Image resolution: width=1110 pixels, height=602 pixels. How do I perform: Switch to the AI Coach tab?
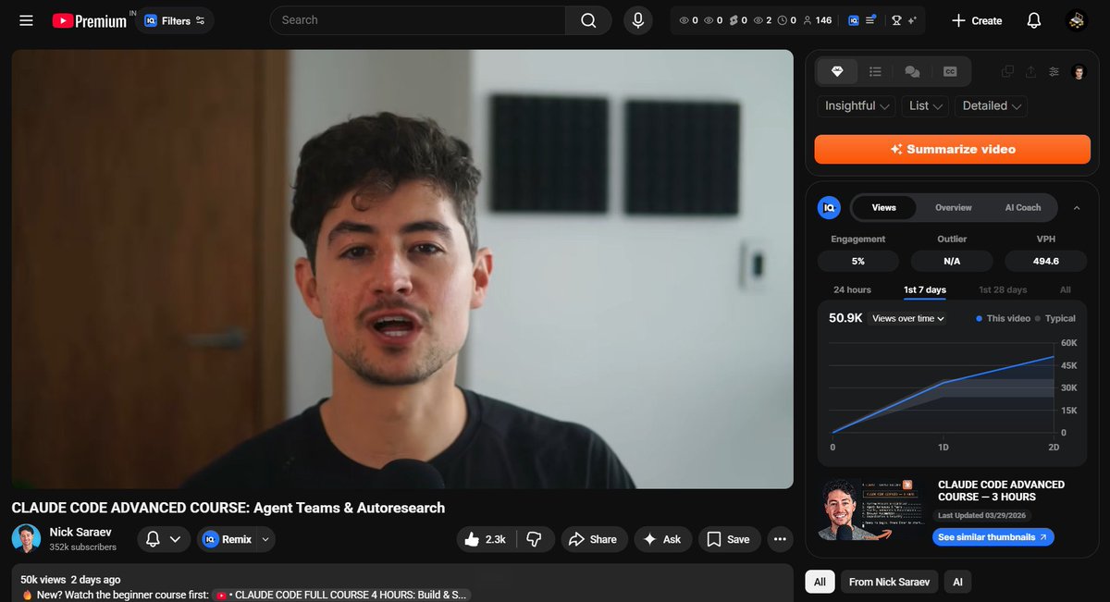coord(1023,208)
